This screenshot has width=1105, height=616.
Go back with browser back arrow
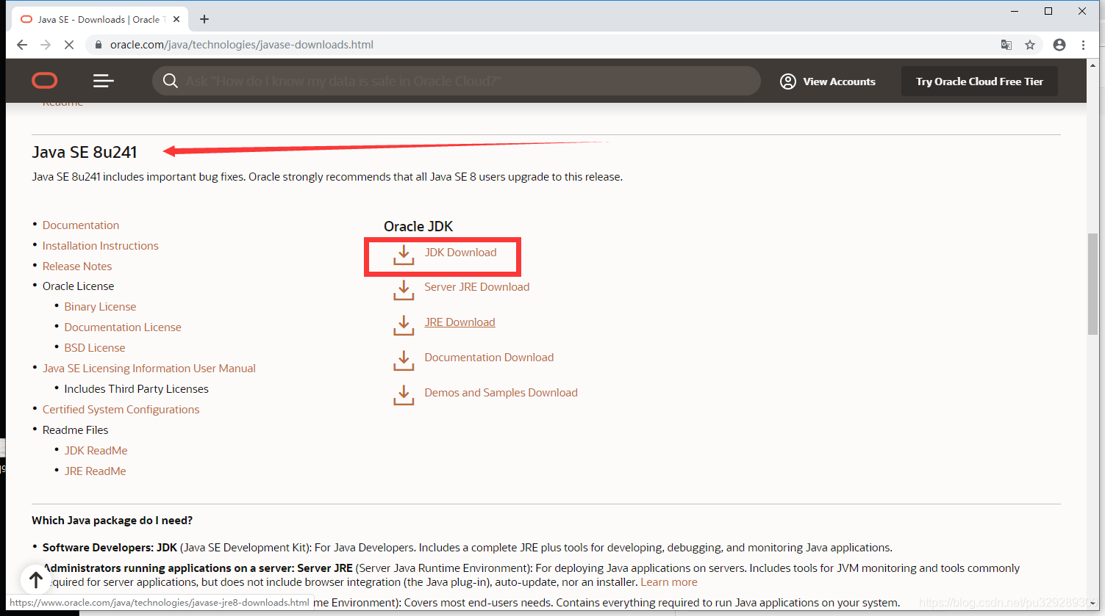click(x=22, y=45)
